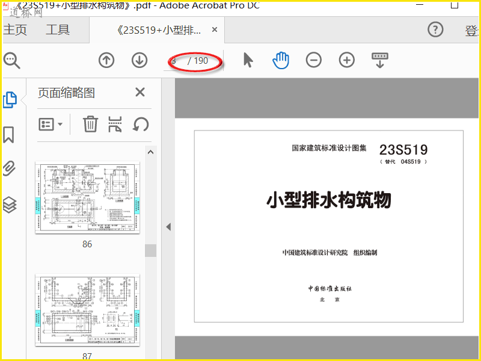Switch to the 主页 tab
Screen dimensions: 481x361
coord(15,29)
